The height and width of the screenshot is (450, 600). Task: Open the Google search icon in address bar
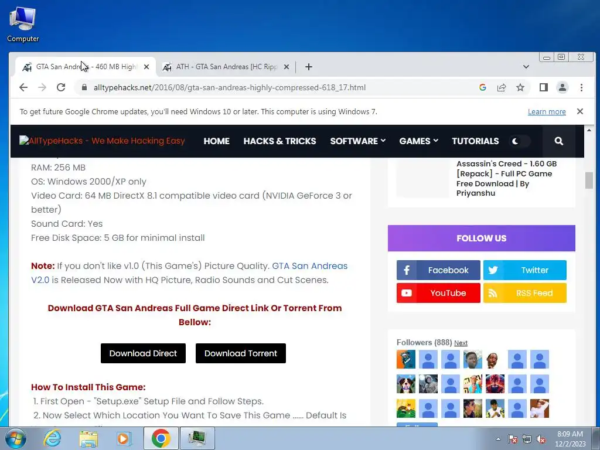point(483,87)
